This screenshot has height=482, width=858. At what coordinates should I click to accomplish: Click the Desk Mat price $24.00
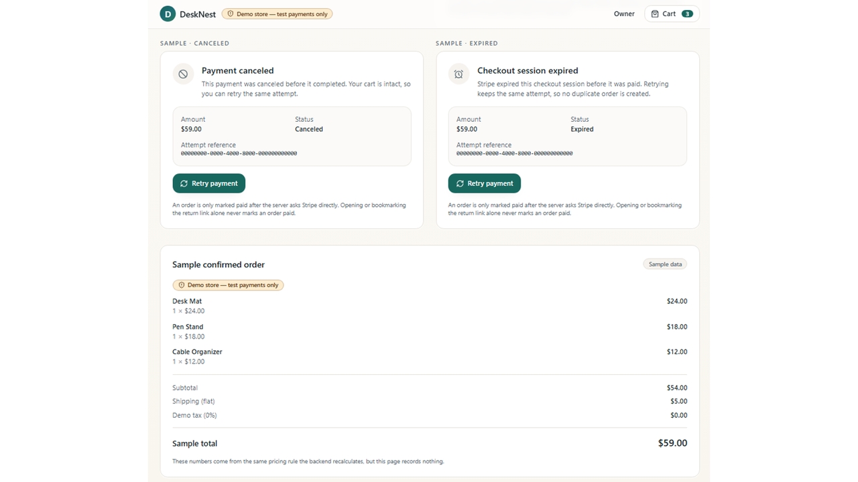[677, 301]
